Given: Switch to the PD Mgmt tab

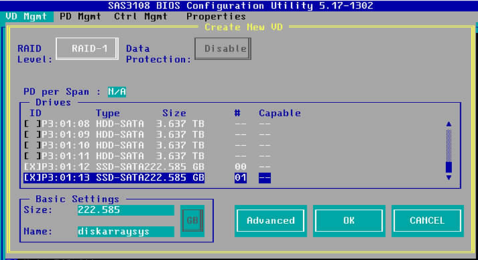Looking at the screenshot, I should click(80, 17).
